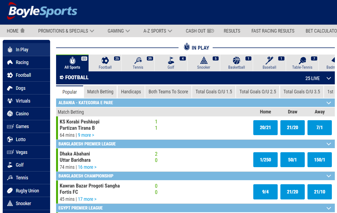Select the Handicaps market tab

point(131,92)
